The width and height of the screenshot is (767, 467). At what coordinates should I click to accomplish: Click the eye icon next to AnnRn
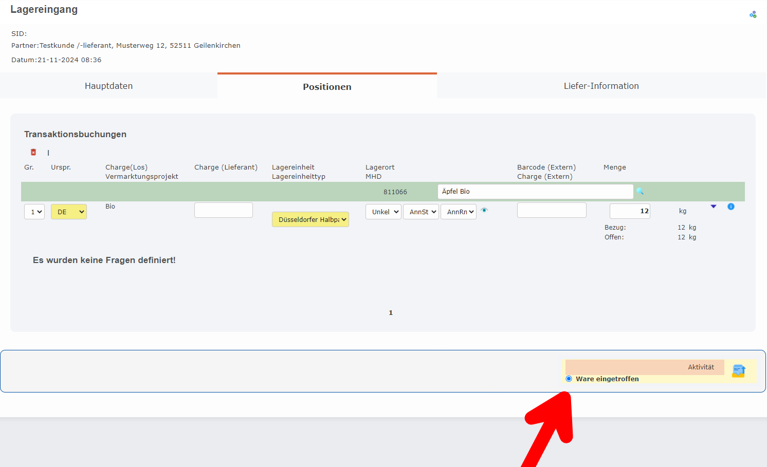pyautogui.click(x=484, y=210)
